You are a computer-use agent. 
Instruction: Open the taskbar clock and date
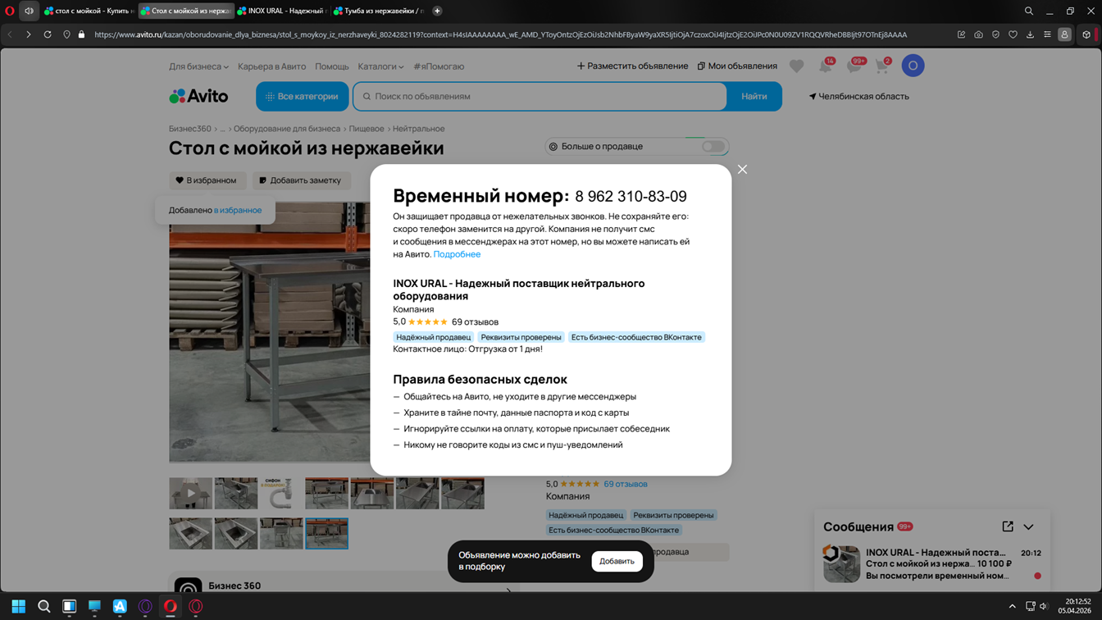(x=1074, y=606)
